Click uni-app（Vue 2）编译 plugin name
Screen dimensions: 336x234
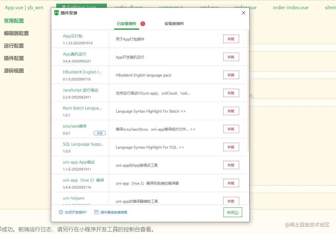pos(83,180)
